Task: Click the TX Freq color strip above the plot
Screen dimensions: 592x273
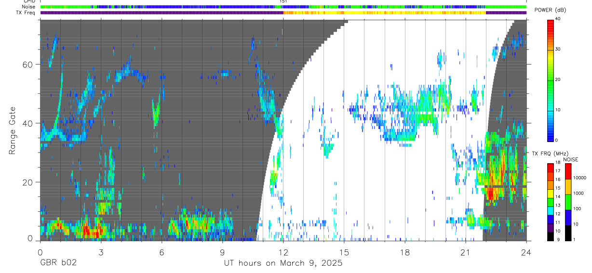Action: click(283, 13)
